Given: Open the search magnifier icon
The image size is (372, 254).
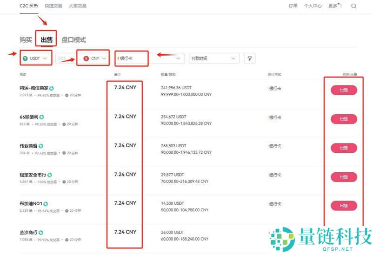Looking at the screenshot, I should point(353,6).
